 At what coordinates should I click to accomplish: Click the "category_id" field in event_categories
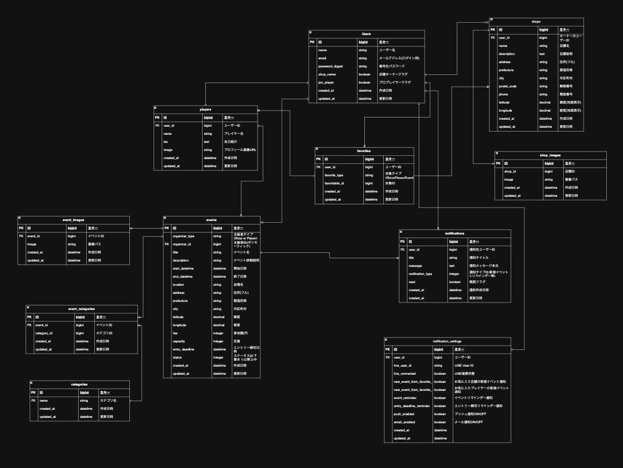pos(44,333)
